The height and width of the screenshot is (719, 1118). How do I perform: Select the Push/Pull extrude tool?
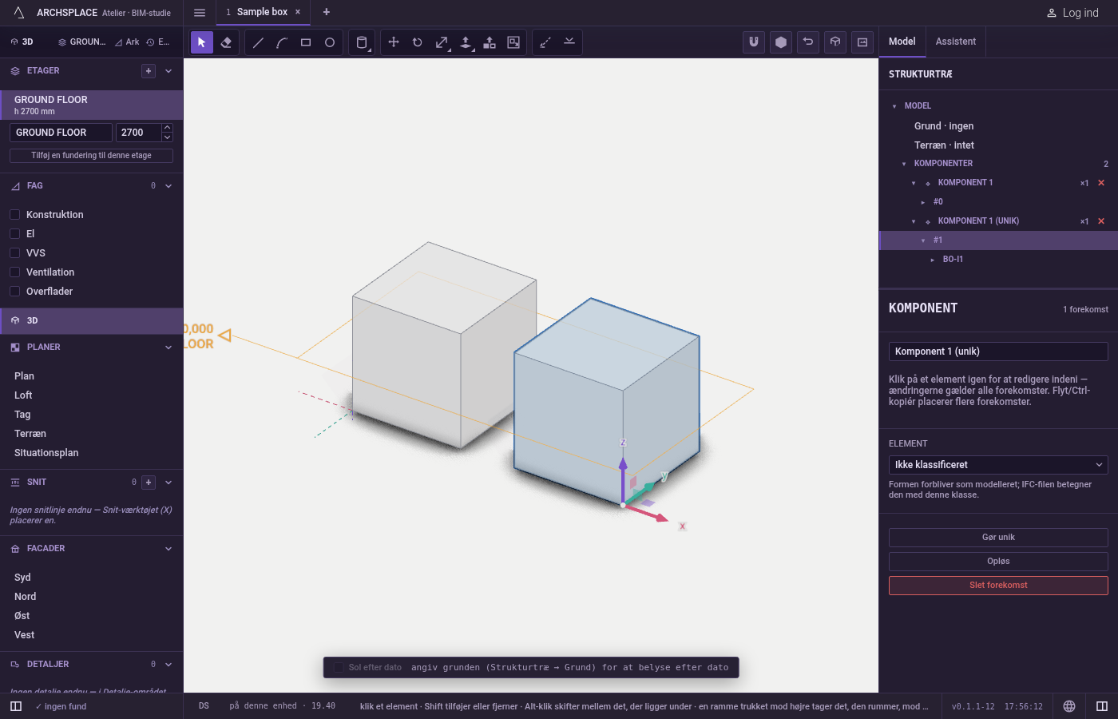tap(466, 42)
